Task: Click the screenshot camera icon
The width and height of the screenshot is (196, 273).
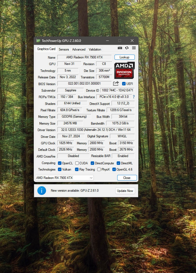Action: 120,48
